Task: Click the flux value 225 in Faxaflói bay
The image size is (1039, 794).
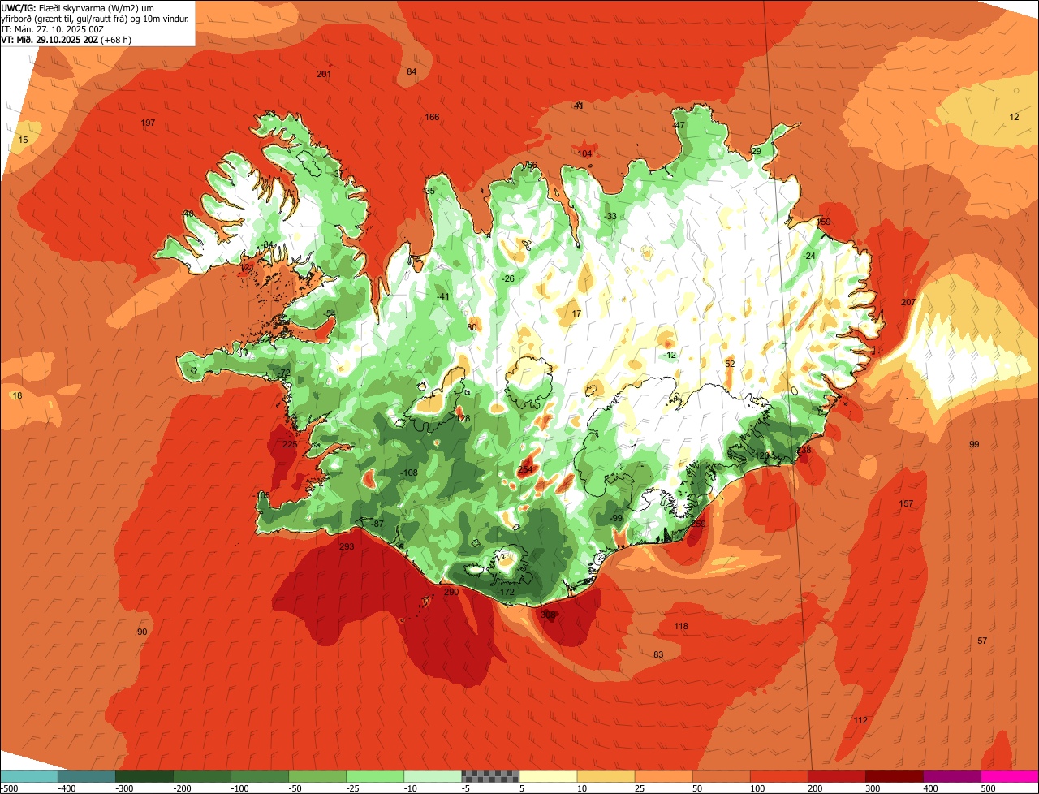Action: pos(290,444)
